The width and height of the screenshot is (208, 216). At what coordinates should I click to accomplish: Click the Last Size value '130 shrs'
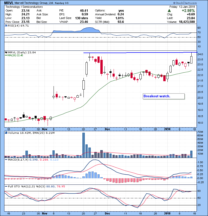81,18
